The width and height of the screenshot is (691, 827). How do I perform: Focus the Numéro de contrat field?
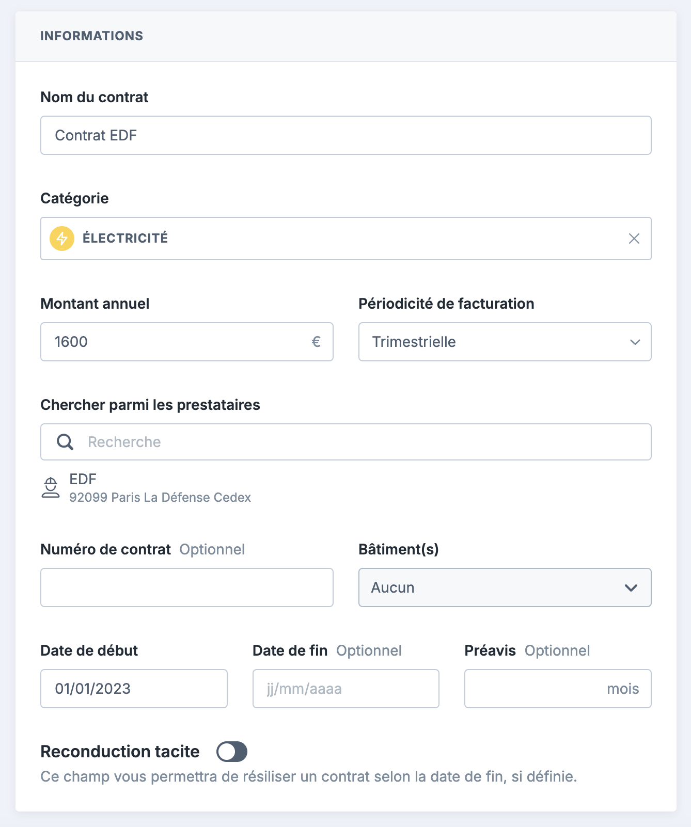coord(187,587)
